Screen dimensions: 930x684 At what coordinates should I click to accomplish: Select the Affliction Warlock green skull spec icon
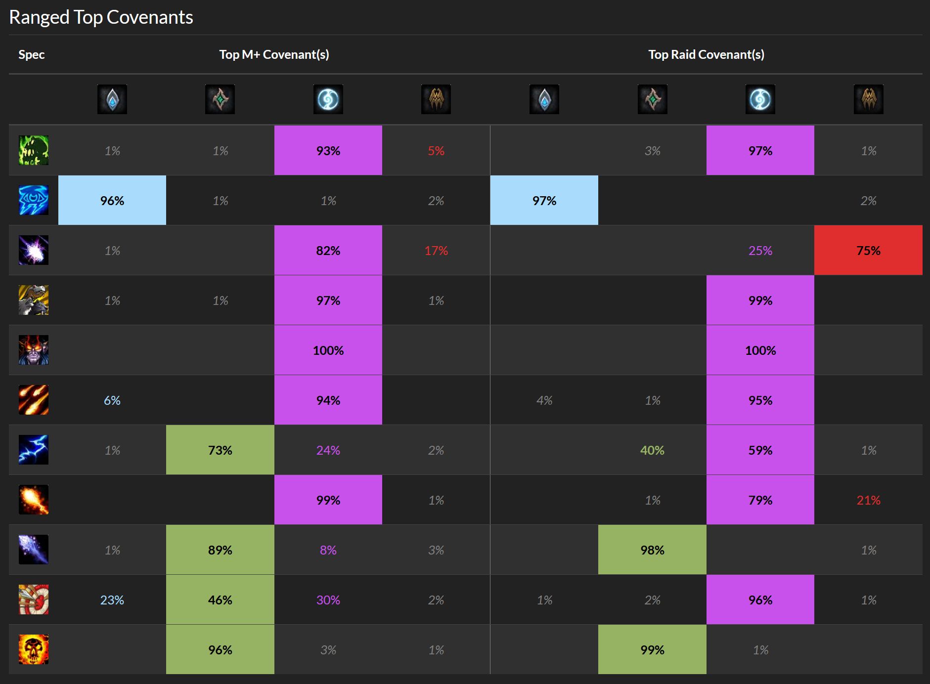[x=33, y=150]
